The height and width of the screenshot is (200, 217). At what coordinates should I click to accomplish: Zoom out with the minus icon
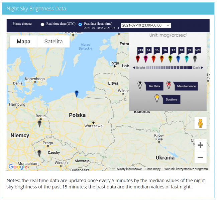coord(200,157)
